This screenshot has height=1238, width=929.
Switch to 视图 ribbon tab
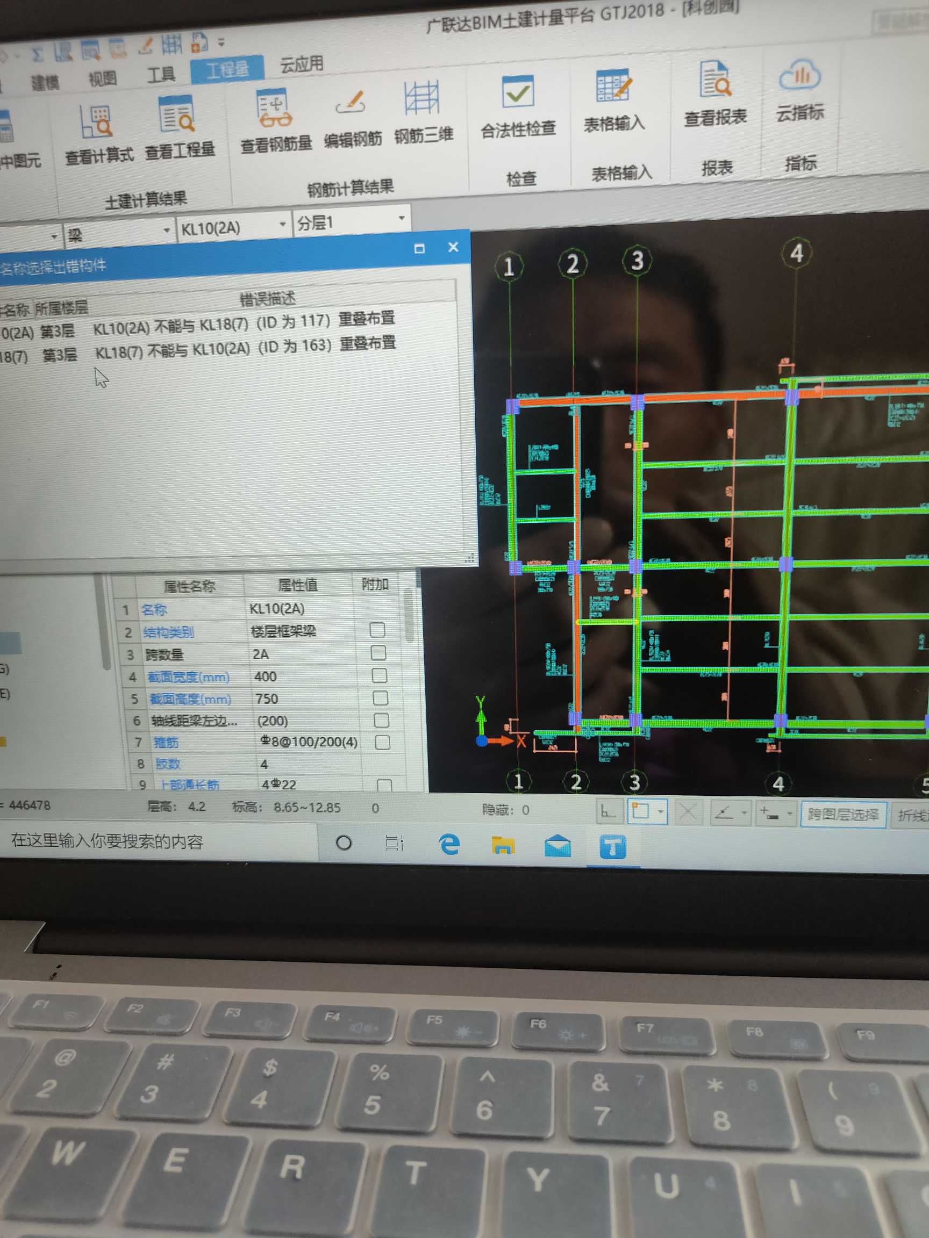pos(103,78)
